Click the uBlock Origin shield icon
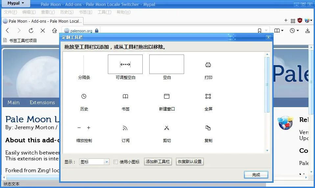 coord(300,21)
